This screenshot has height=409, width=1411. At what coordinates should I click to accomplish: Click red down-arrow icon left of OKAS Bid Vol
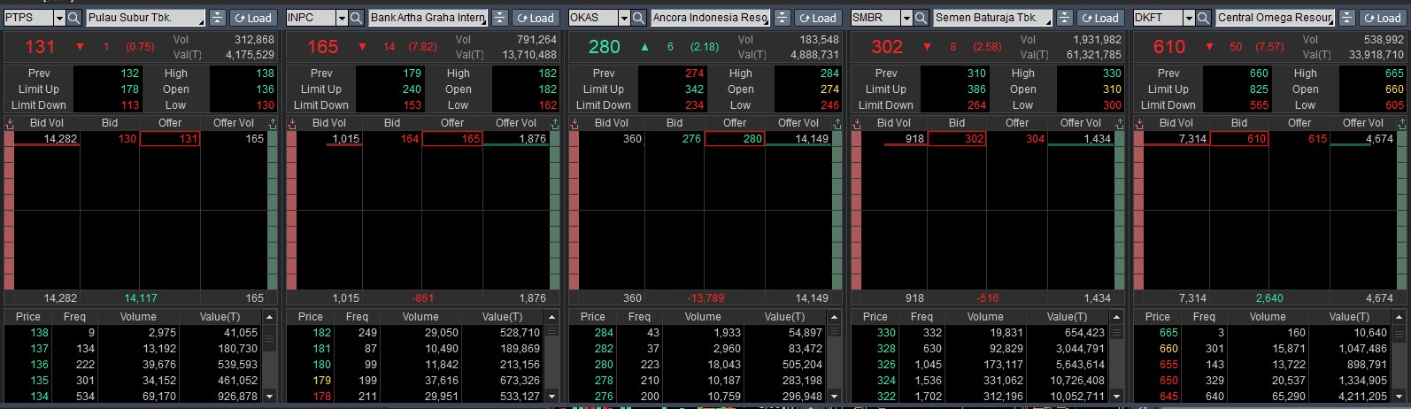click(x=574, y=124)
